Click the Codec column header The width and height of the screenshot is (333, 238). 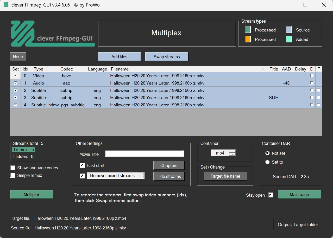coord(66,69)
